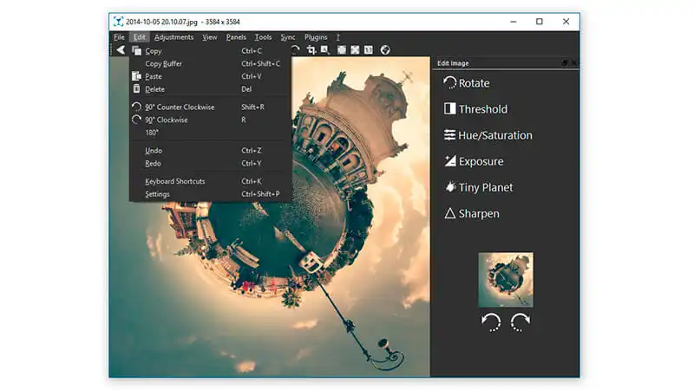The height and width of the screenshot is (390, 694).
Task: Choose 180° rotation from the Edit menu
Action: pos(210,133)
